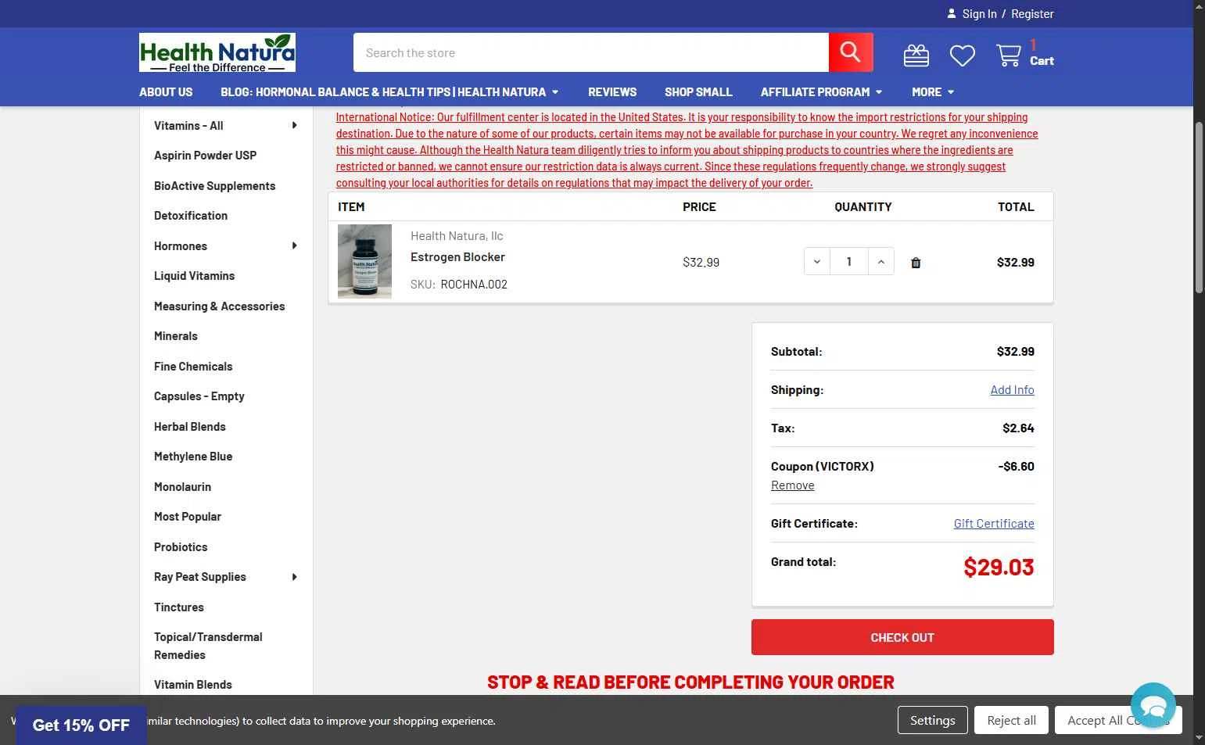The height and width of the screenshot is (745, 1205).
Task: Open the Shop Small menu item
Action: pyautogui.click(x=698, y=92)
